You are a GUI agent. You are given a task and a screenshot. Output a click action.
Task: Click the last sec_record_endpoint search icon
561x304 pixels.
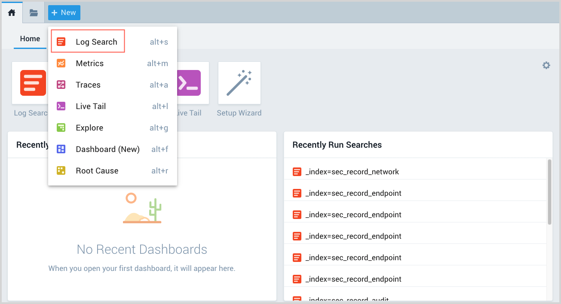(297, 279)
